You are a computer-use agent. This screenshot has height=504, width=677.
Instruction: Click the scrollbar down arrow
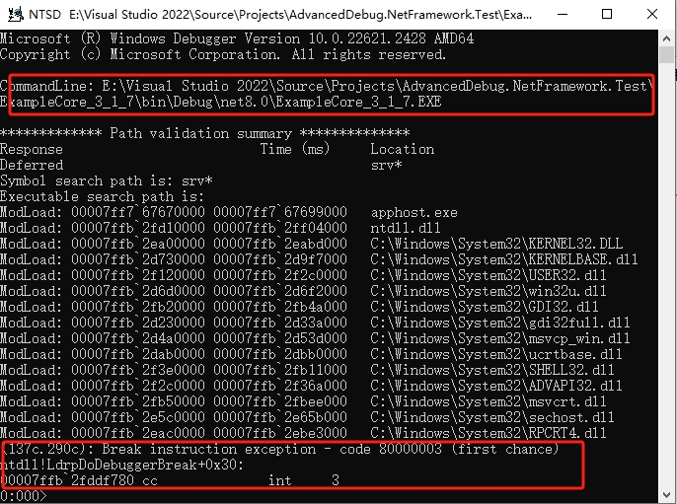[666, 494]
